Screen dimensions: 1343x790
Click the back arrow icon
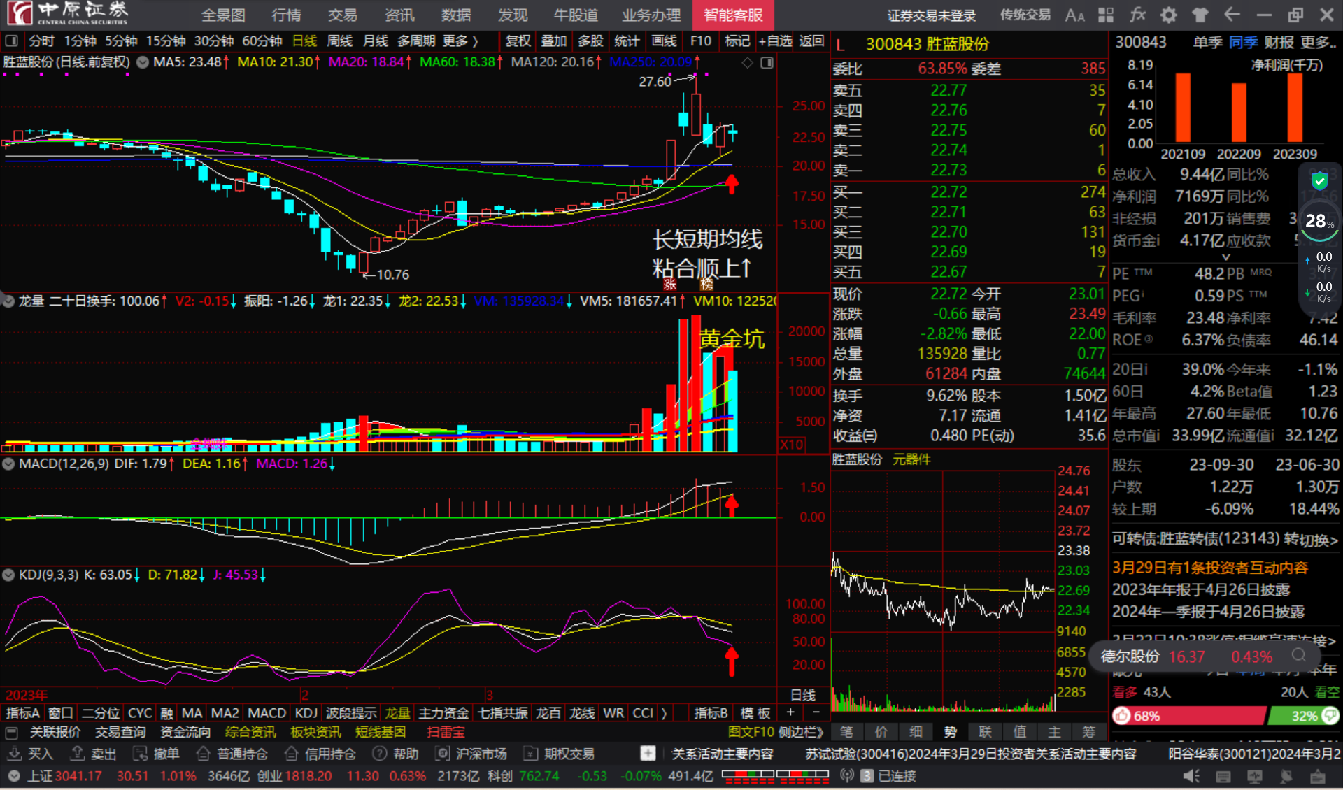click(x=1232, y=15)
